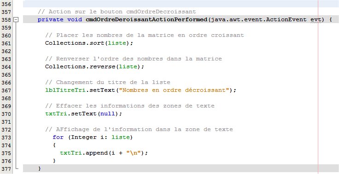This screenshot has width=339, height=174.
Task: Click the lblTitreTri variable name
Action: [x=65, y=90]
